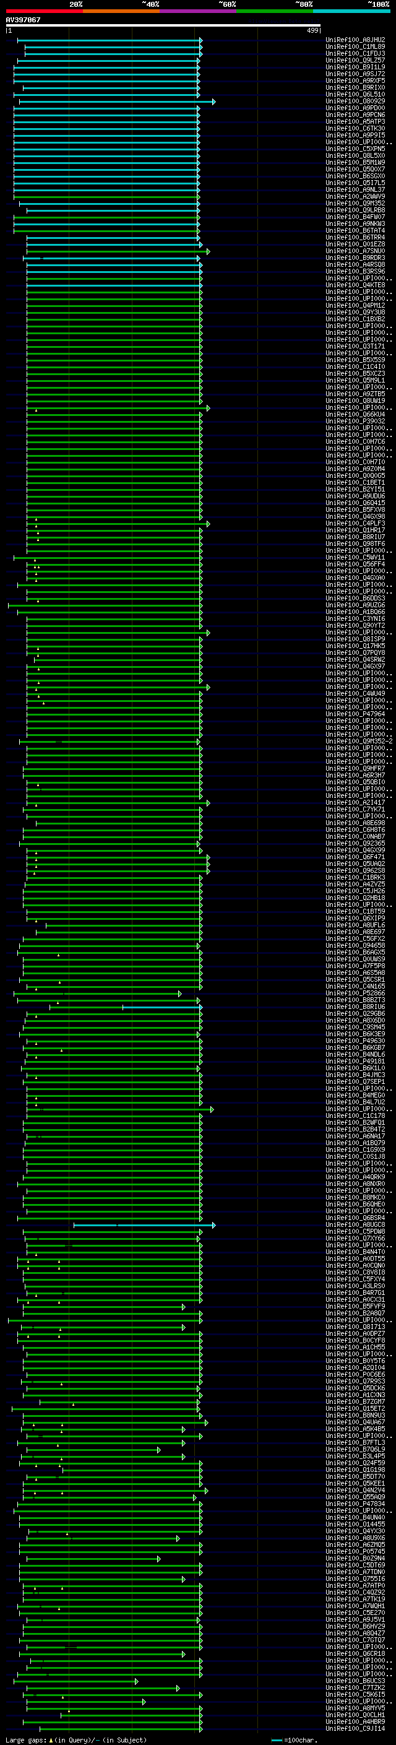Click the cyan ~100% legend bar
This screenshot has height=1745, width=396.
351,11
